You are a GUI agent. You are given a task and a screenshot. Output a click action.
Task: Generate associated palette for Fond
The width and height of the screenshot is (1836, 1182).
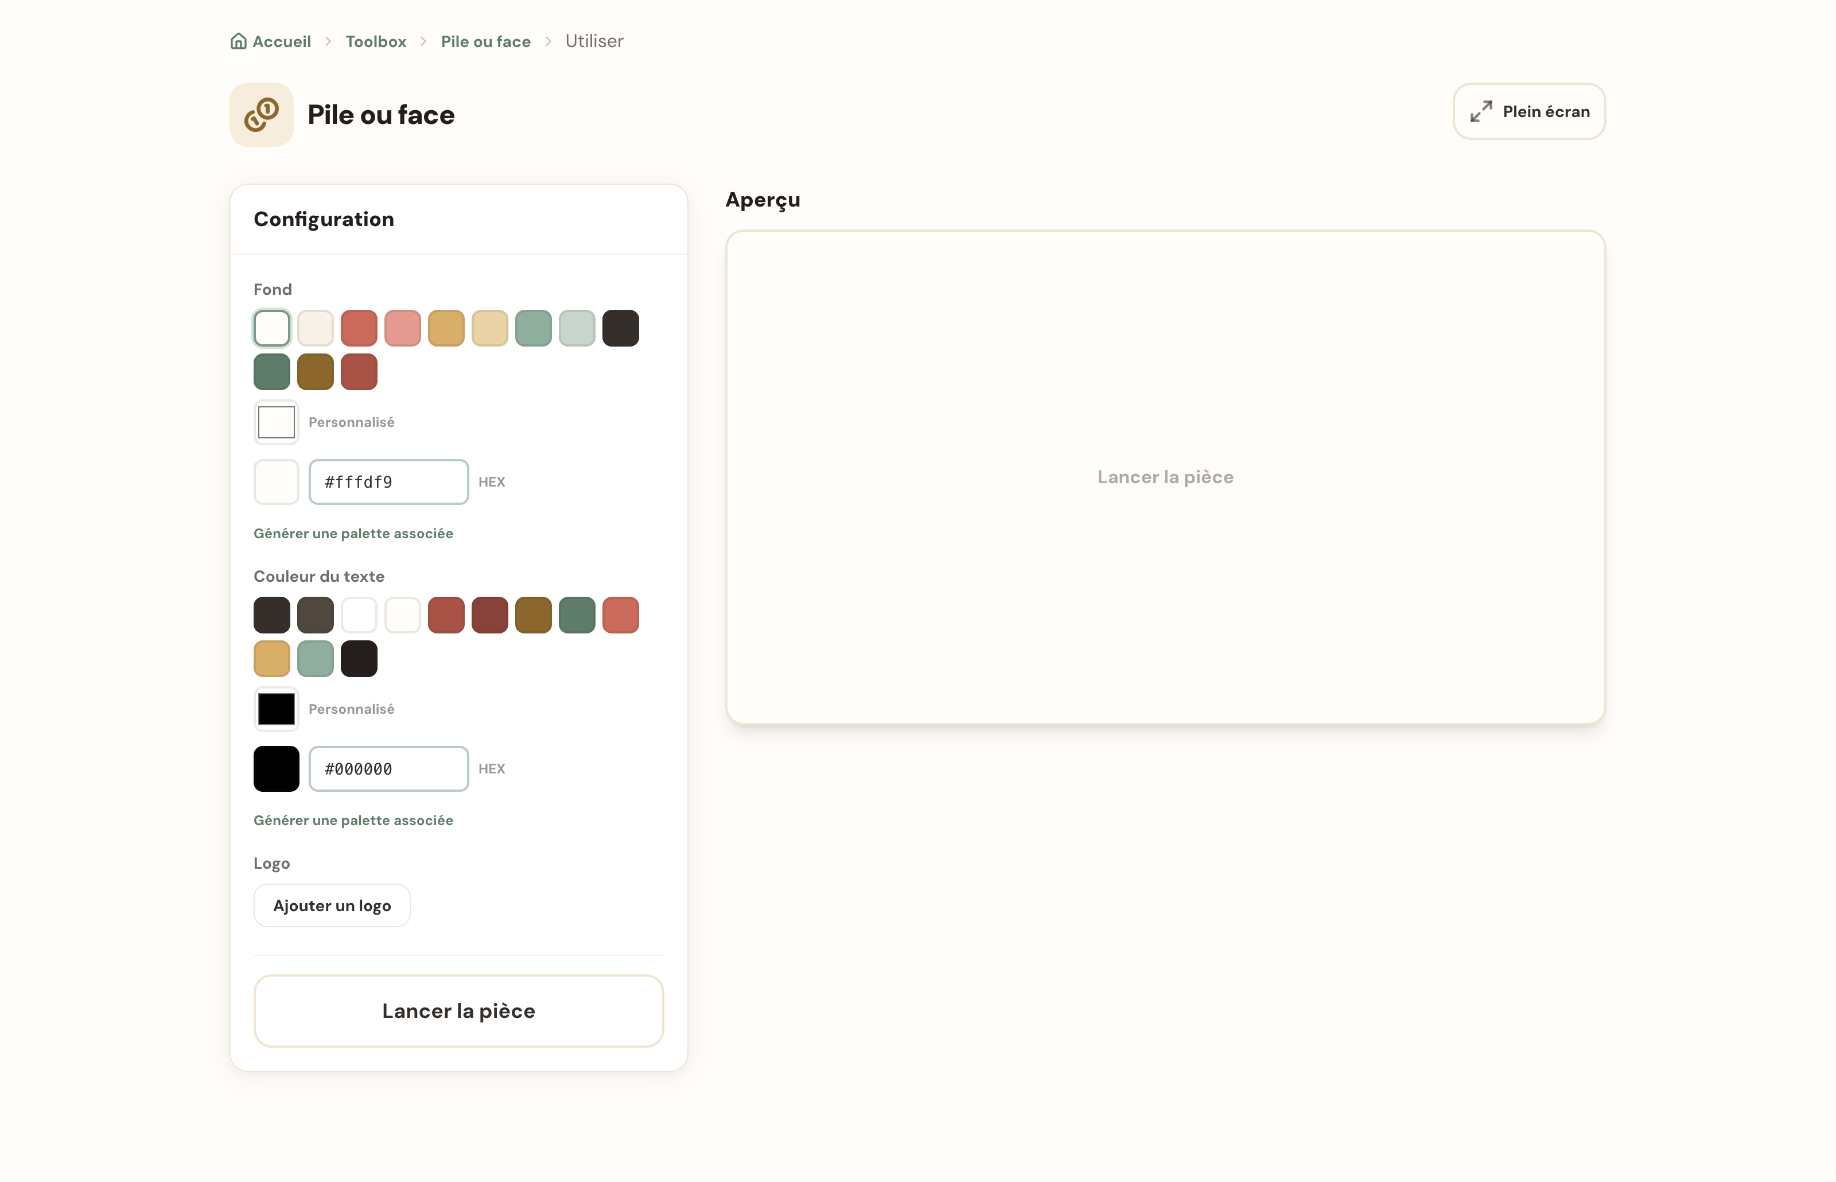point(353,534)
